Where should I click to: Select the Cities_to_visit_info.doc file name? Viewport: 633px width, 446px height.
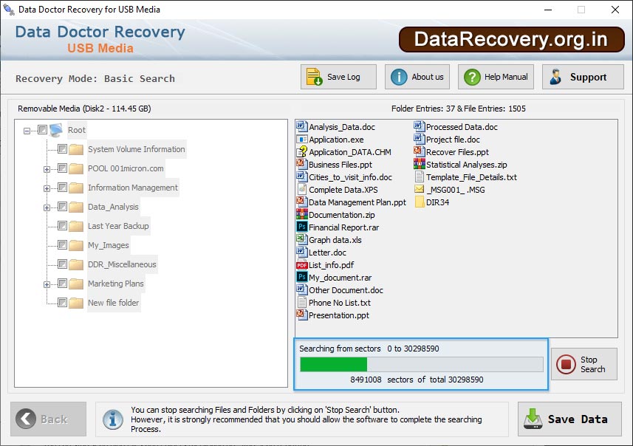350,177
